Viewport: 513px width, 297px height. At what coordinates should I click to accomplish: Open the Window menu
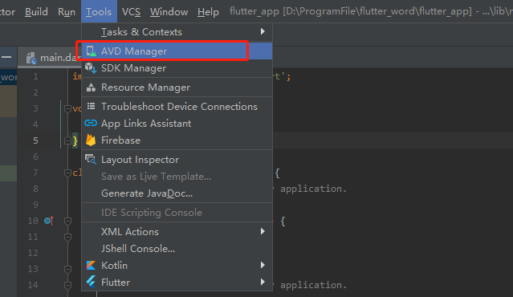(169, 12)
